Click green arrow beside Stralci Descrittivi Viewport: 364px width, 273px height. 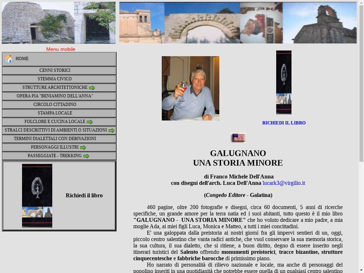111,130
